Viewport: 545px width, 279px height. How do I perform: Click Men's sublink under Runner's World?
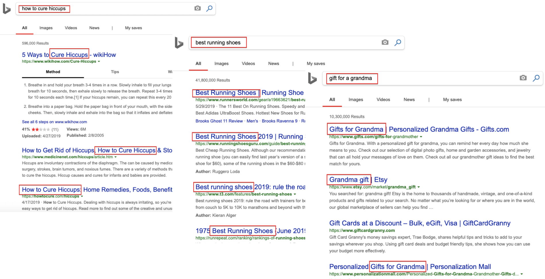(252, 121)
